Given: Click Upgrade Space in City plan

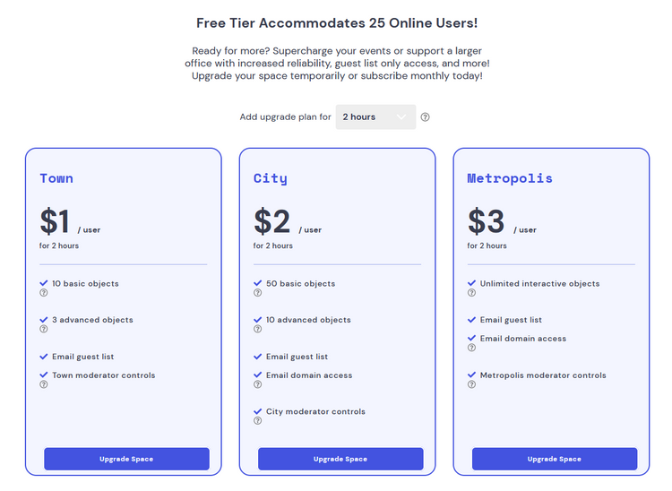Looking at the screenshot, I should 340,459.
